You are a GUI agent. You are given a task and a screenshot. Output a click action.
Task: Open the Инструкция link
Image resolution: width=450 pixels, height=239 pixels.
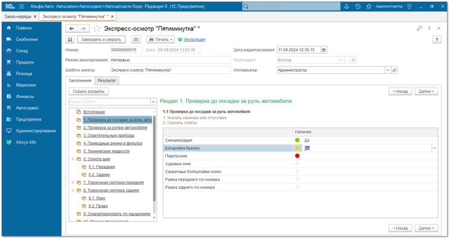[194, 39]
